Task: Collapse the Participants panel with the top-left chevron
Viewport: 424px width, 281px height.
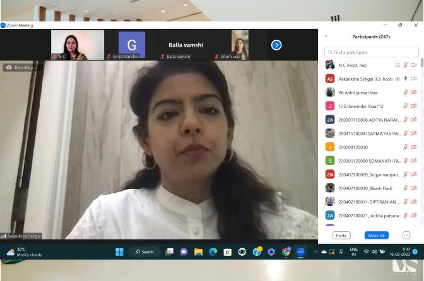Action: (x=326, y=37)
